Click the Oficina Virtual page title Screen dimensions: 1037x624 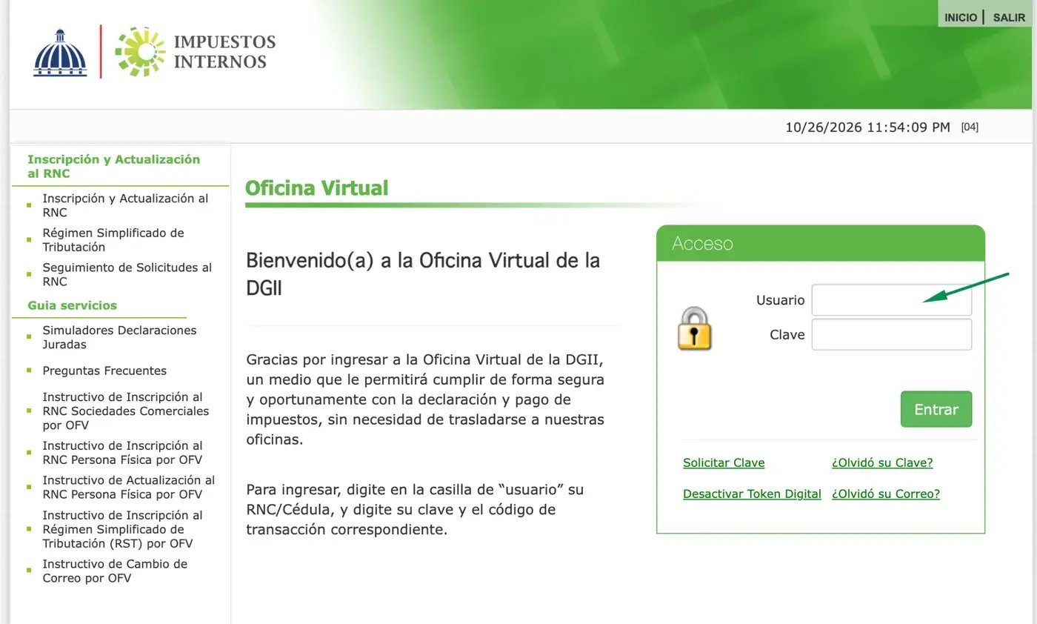[x=316, y=188]
